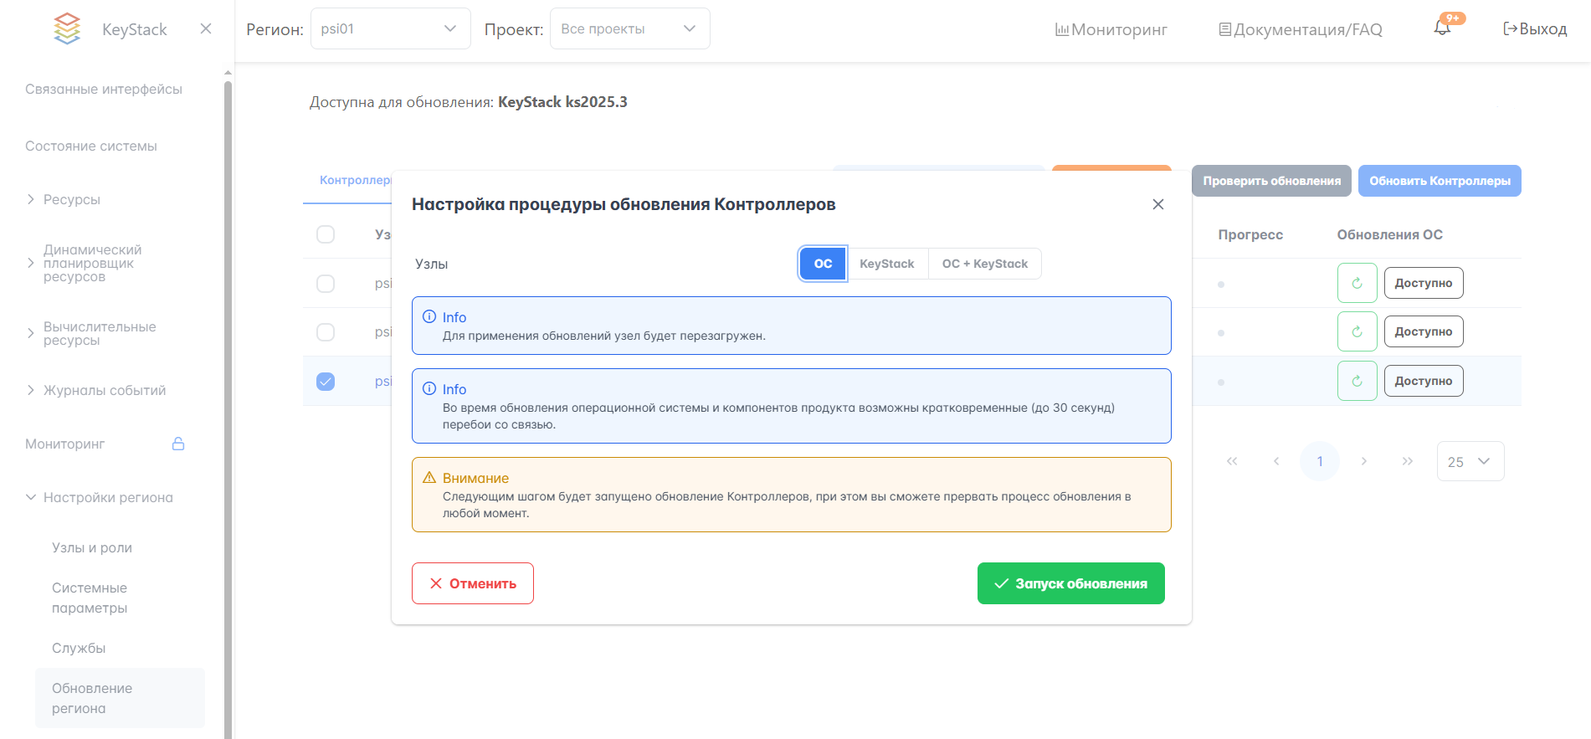Open the Проект Все проекты dropdown
This screenshot has width=1591, height=739.
[x=629, y=28]
